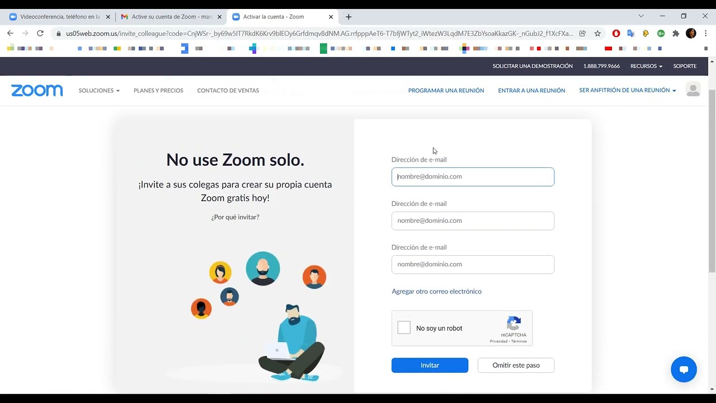Click the browser address bar URL
Image resolution: width=716 pixels, height=403 pixels.
tap(319, 34)
